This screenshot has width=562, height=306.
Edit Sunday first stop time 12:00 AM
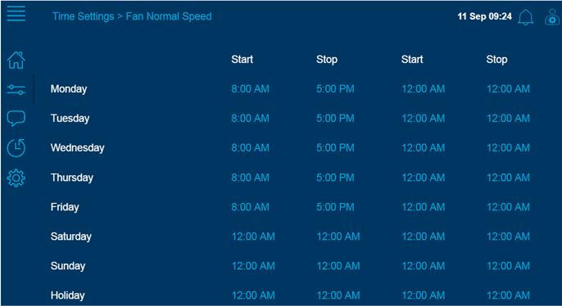coord(338,266)
